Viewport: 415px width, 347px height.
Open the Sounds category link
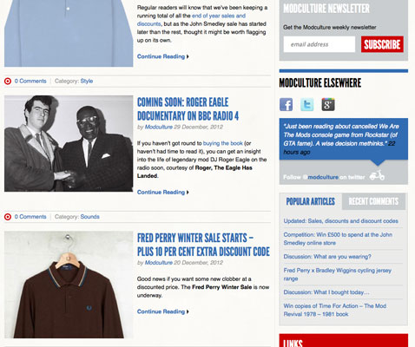pos(89,217)
